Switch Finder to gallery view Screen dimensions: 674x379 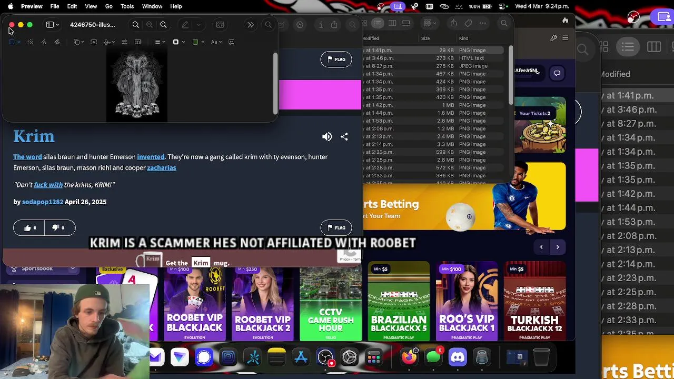407,23
